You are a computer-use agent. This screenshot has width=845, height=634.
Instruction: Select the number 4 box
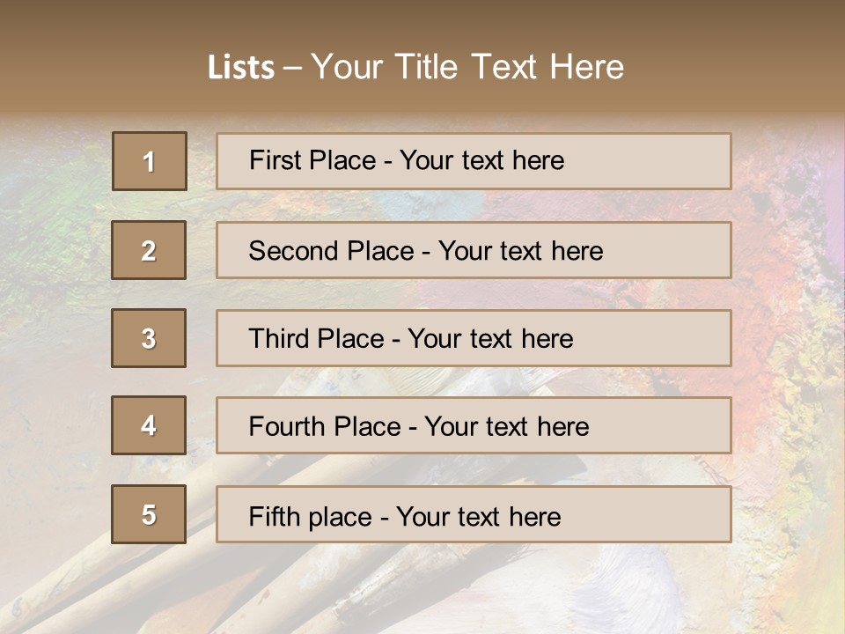pyautogui.click(x=149, y=425)
